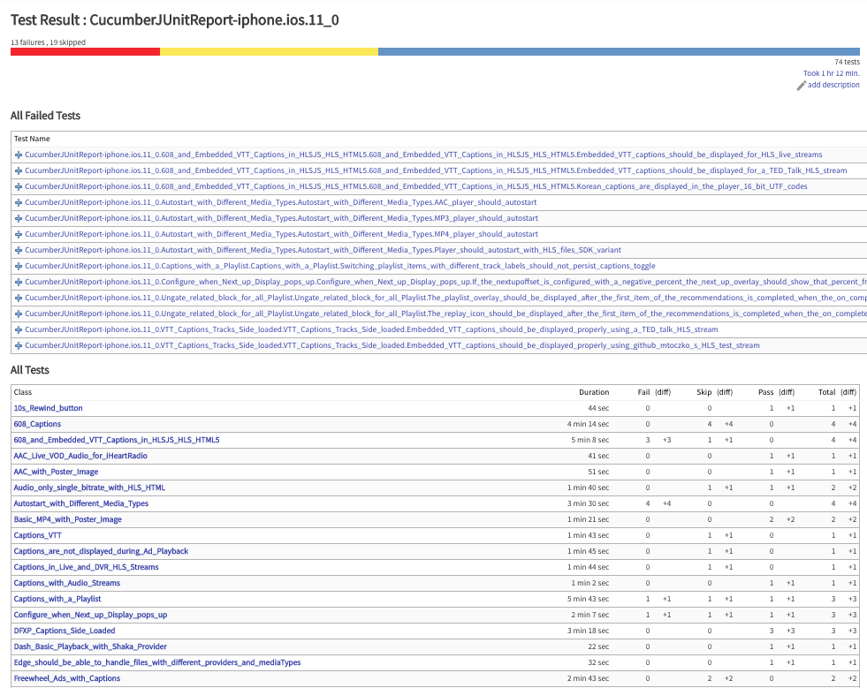Open Captions_with_Audio_Streams class
The image size is (867, 688).
coord(67,584)
